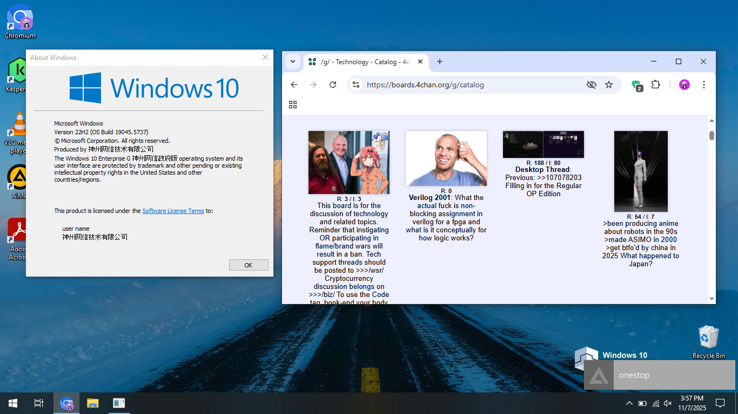Open the Desktop Thread thumbnail

point(544,144)
